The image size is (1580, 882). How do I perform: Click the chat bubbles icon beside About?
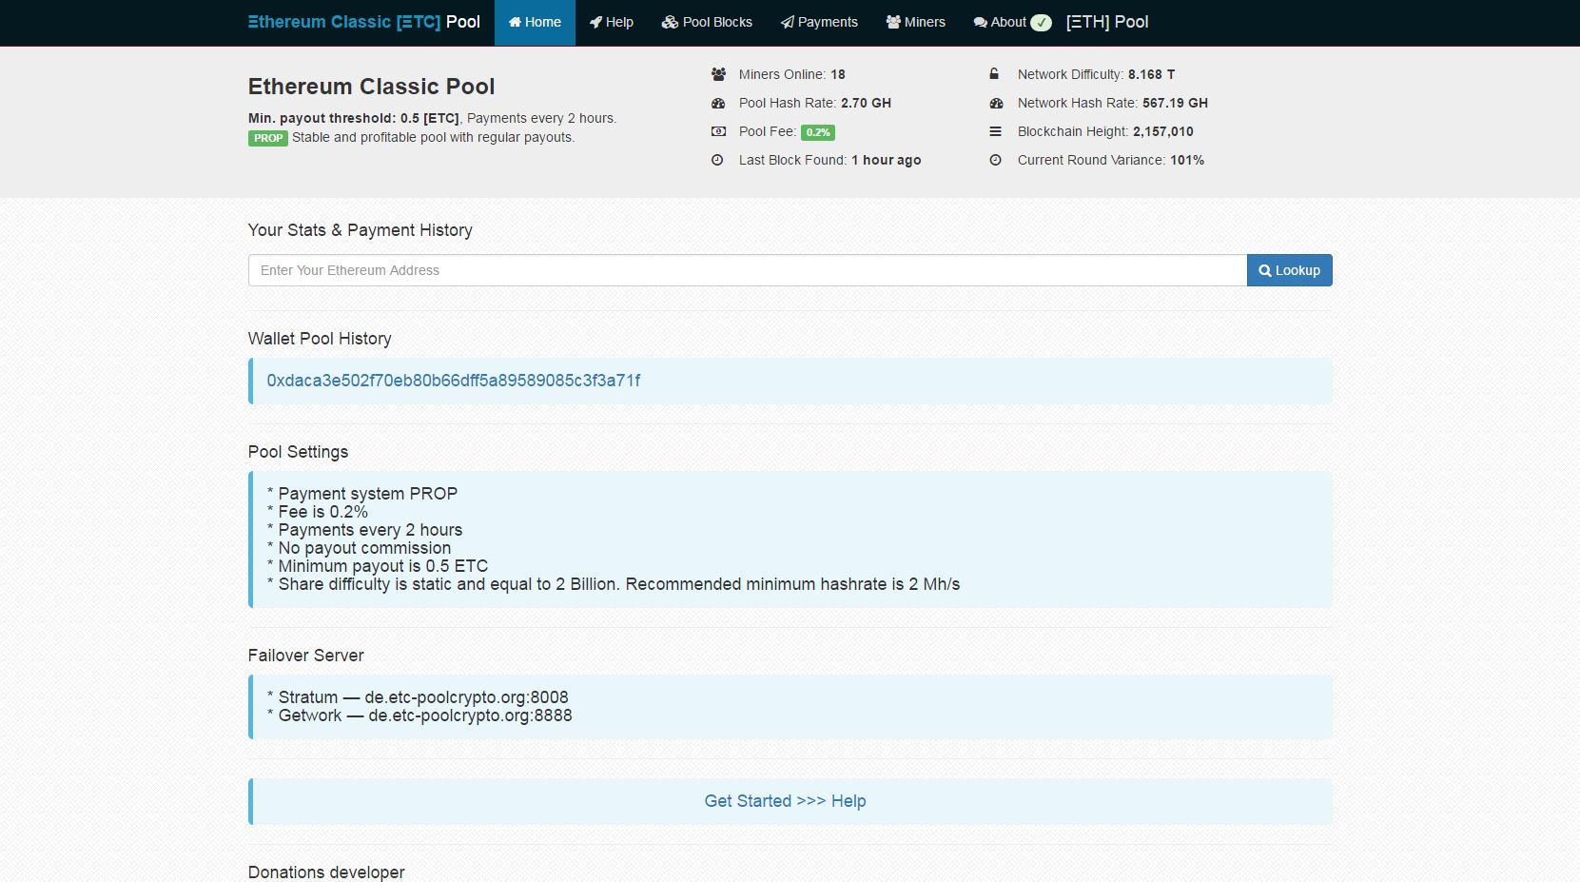tap(981, 22)
